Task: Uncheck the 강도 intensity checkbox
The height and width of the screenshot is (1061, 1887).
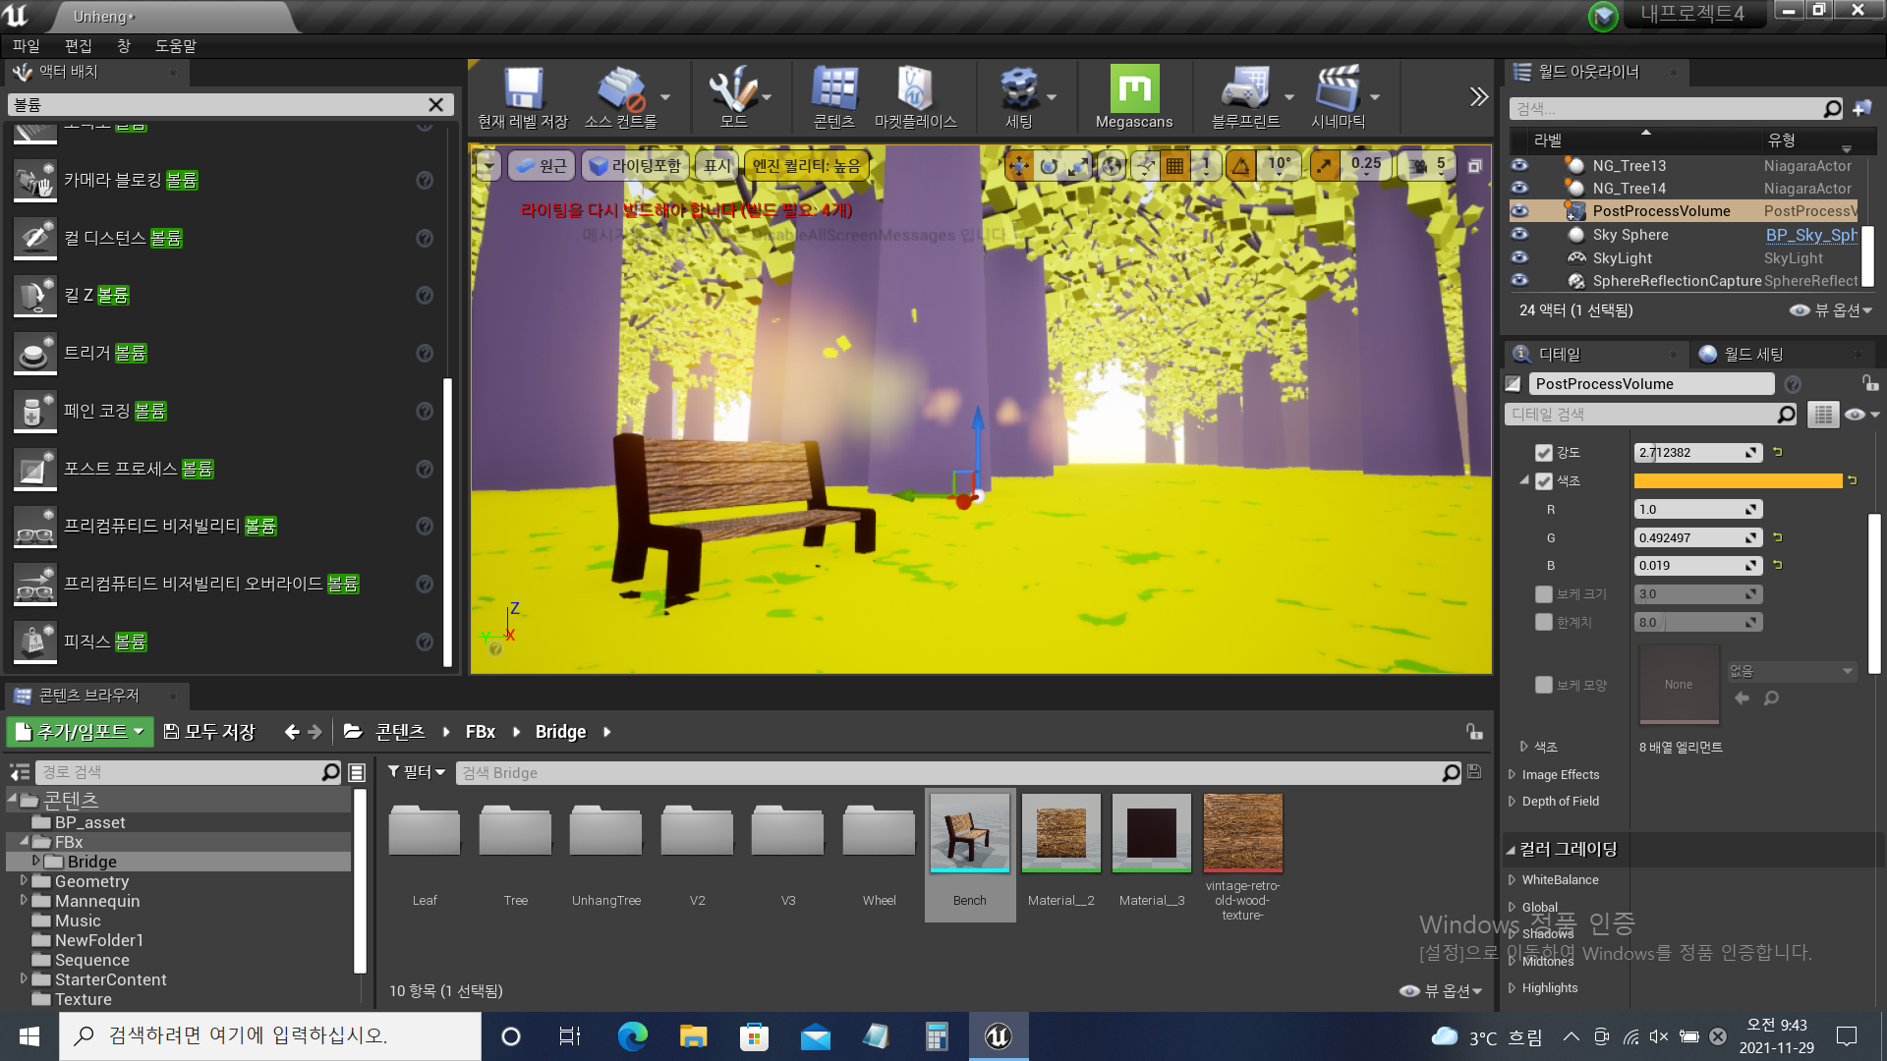Action: (1544, 453)
